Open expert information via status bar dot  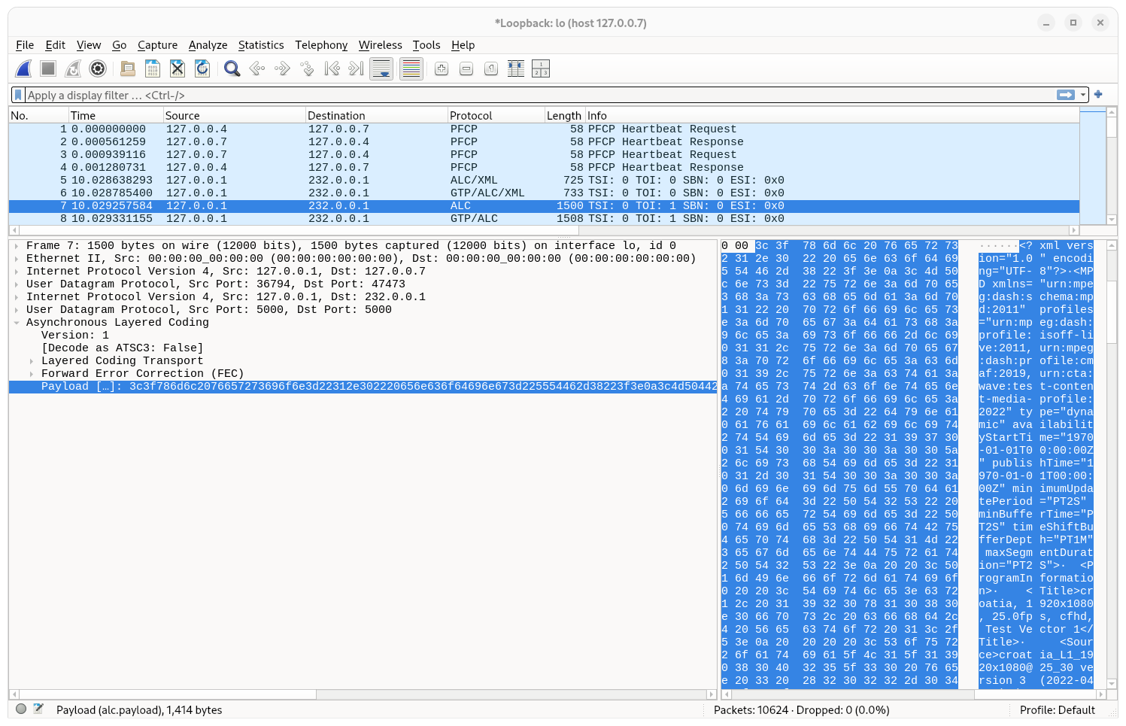[21, 709]
